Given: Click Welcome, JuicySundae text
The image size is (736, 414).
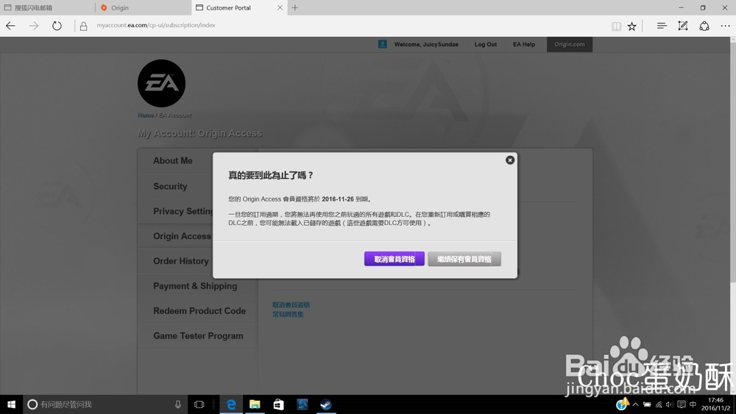Looking at the screenshot, I should tap(425, 45).
